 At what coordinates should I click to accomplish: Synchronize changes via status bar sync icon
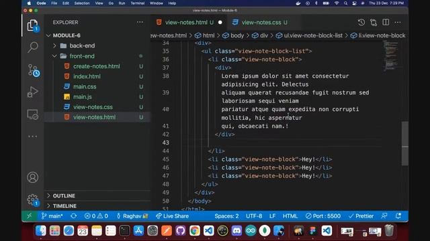[x=73, y=216]
